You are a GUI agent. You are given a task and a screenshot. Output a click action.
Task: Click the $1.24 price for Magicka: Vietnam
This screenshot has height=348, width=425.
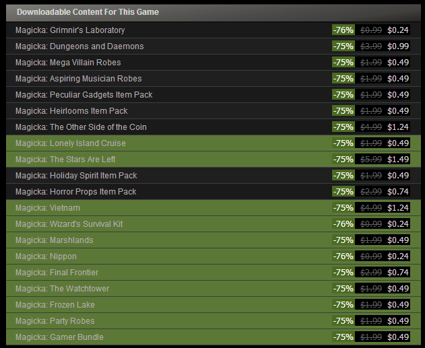point(397,208)
